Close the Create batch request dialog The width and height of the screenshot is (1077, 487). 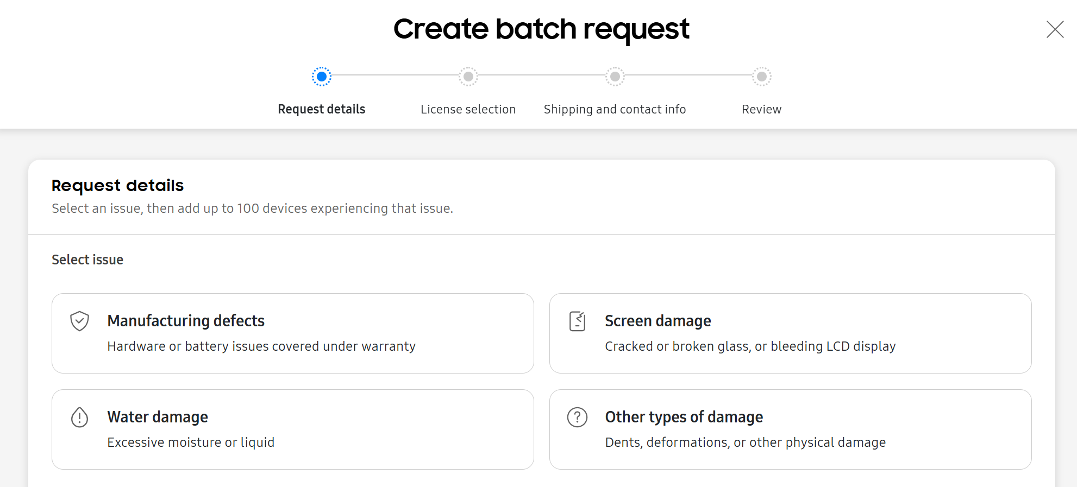point(1055,29)
